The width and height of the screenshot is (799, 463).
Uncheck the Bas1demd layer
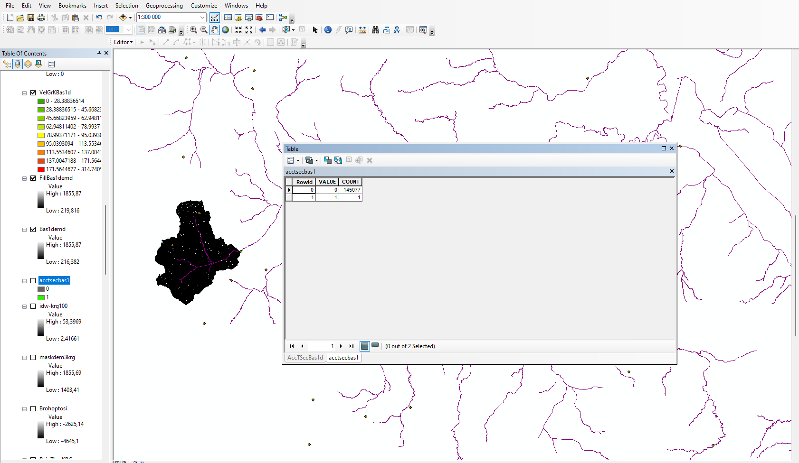(33, 229)
